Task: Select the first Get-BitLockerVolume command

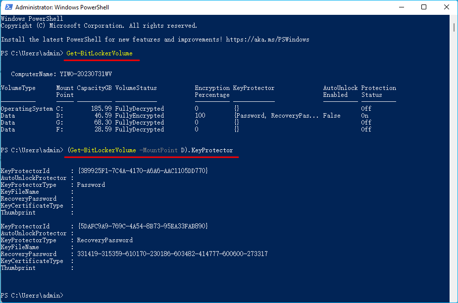Action: coord(101,53)
